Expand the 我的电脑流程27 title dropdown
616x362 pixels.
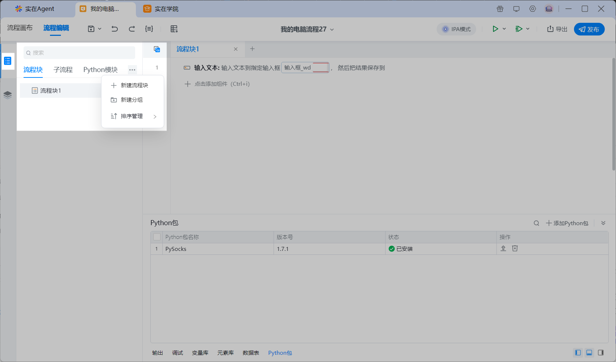pos(332,29)
